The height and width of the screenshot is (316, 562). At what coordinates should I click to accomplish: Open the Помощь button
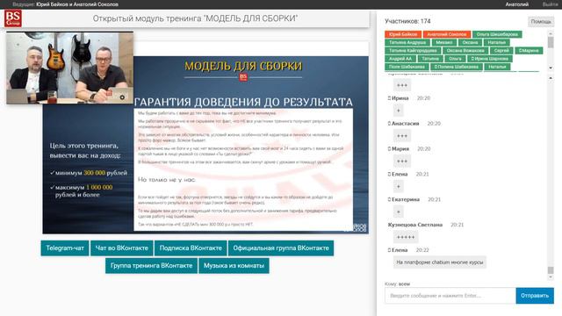tap(541, 21)
